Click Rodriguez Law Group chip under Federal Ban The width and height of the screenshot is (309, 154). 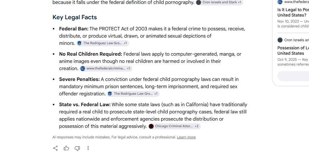pos(103,43)
